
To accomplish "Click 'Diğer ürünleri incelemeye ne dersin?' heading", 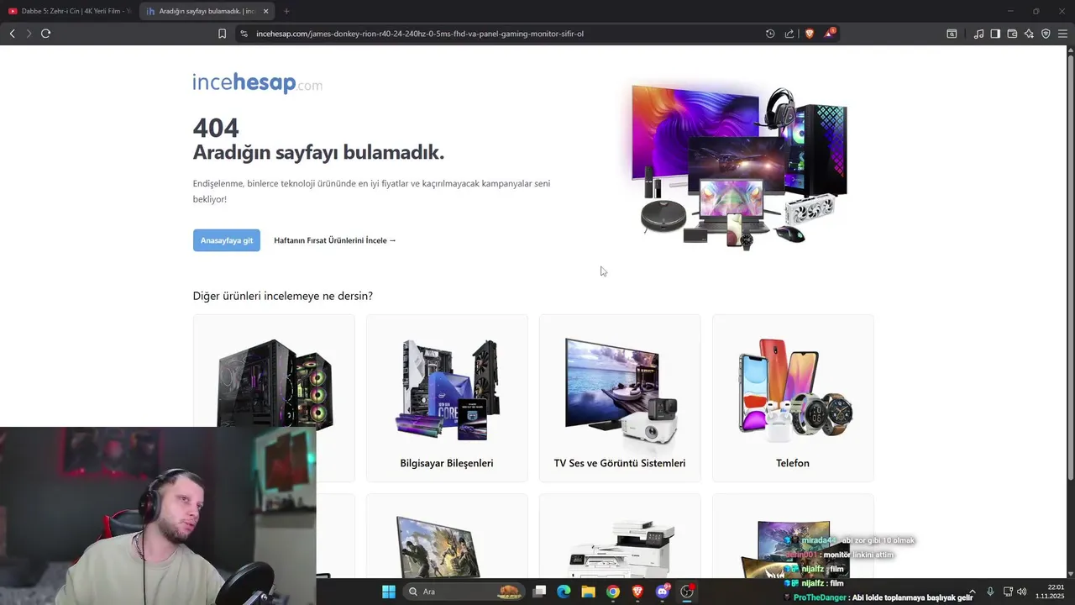I will [283, 296].
